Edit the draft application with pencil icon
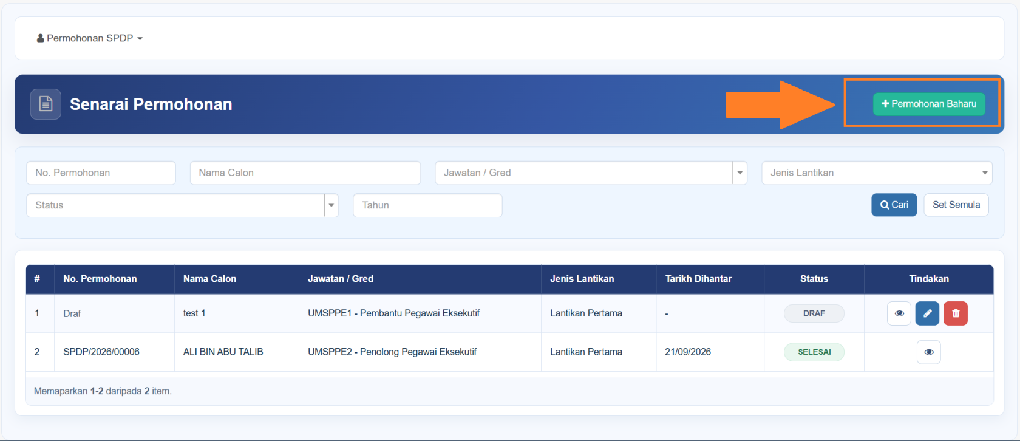Screen dimensions: 1020x441 [927, 313]
